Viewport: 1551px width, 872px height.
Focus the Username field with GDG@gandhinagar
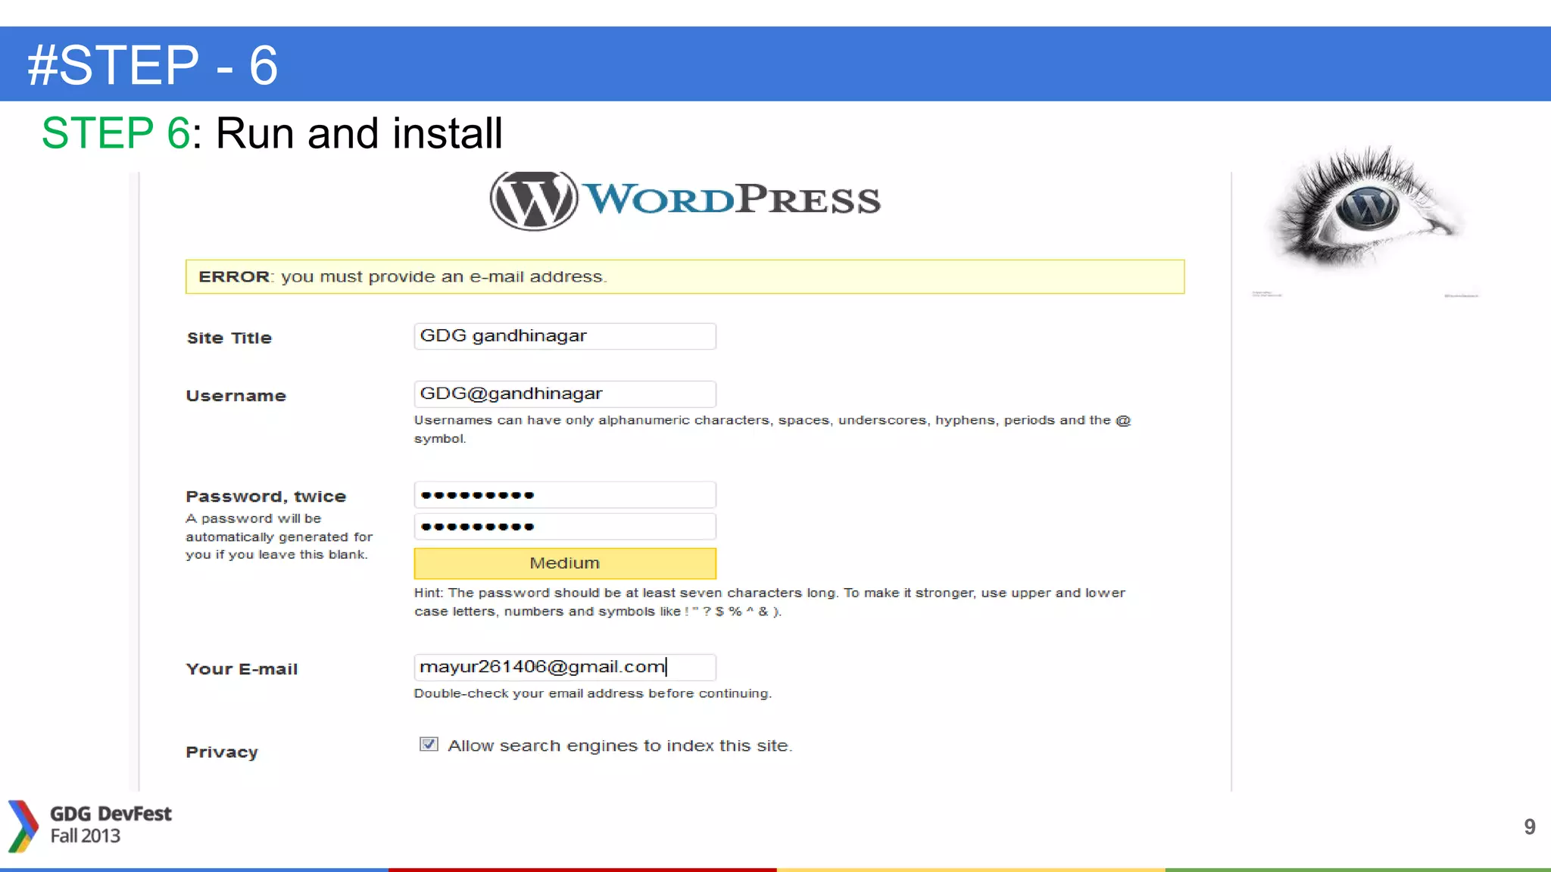click(x=565, y=394)
